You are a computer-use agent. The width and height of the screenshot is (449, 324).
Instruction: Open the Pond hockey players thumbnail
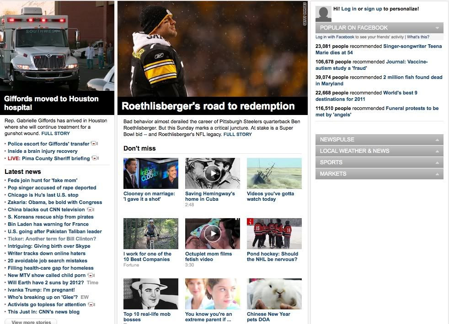274,234
